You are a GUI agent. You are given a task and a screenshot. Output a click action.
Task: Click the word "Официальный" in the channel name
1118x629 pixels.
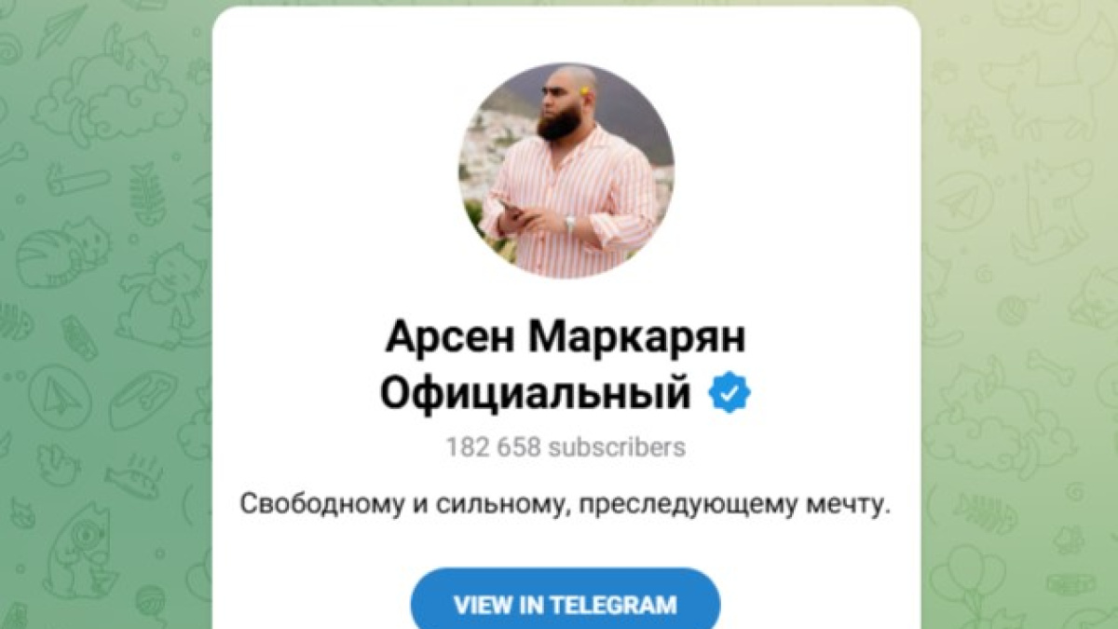point(536,394)
